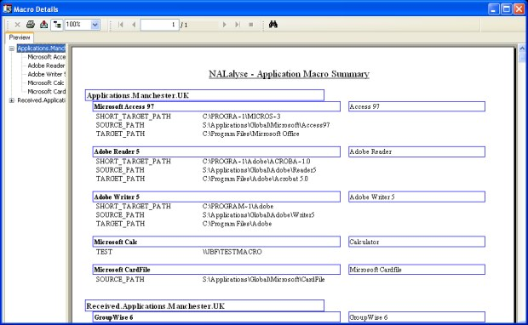Image resolution: width=528 pixels, height=325 pixels.
Task: Maximize the Macro Details window
Action: pyautogui.click(x=507, y=9)
